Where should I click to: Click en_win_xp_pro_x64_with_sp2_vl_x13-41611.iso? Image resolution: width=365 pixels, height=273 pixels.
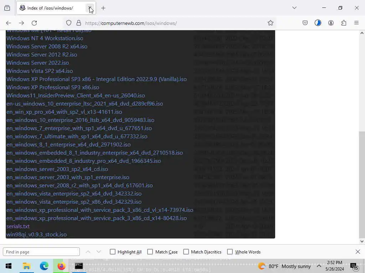(64, 112)
